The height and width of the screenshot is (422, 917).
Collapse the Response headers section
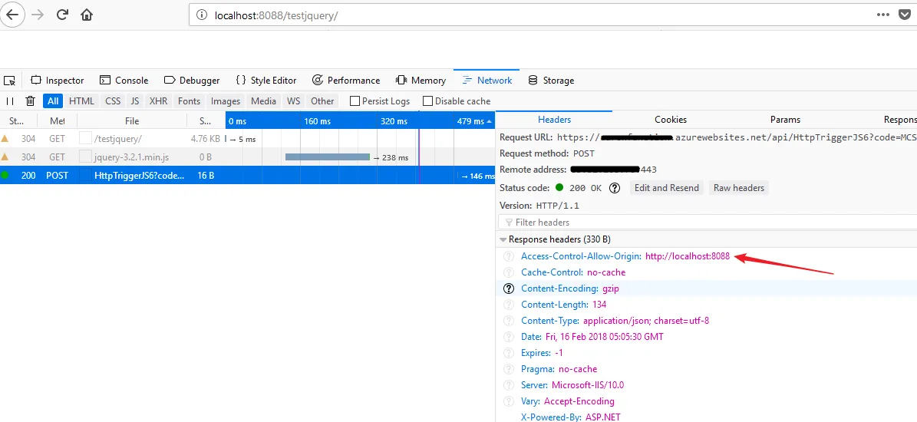coord(503,239)
